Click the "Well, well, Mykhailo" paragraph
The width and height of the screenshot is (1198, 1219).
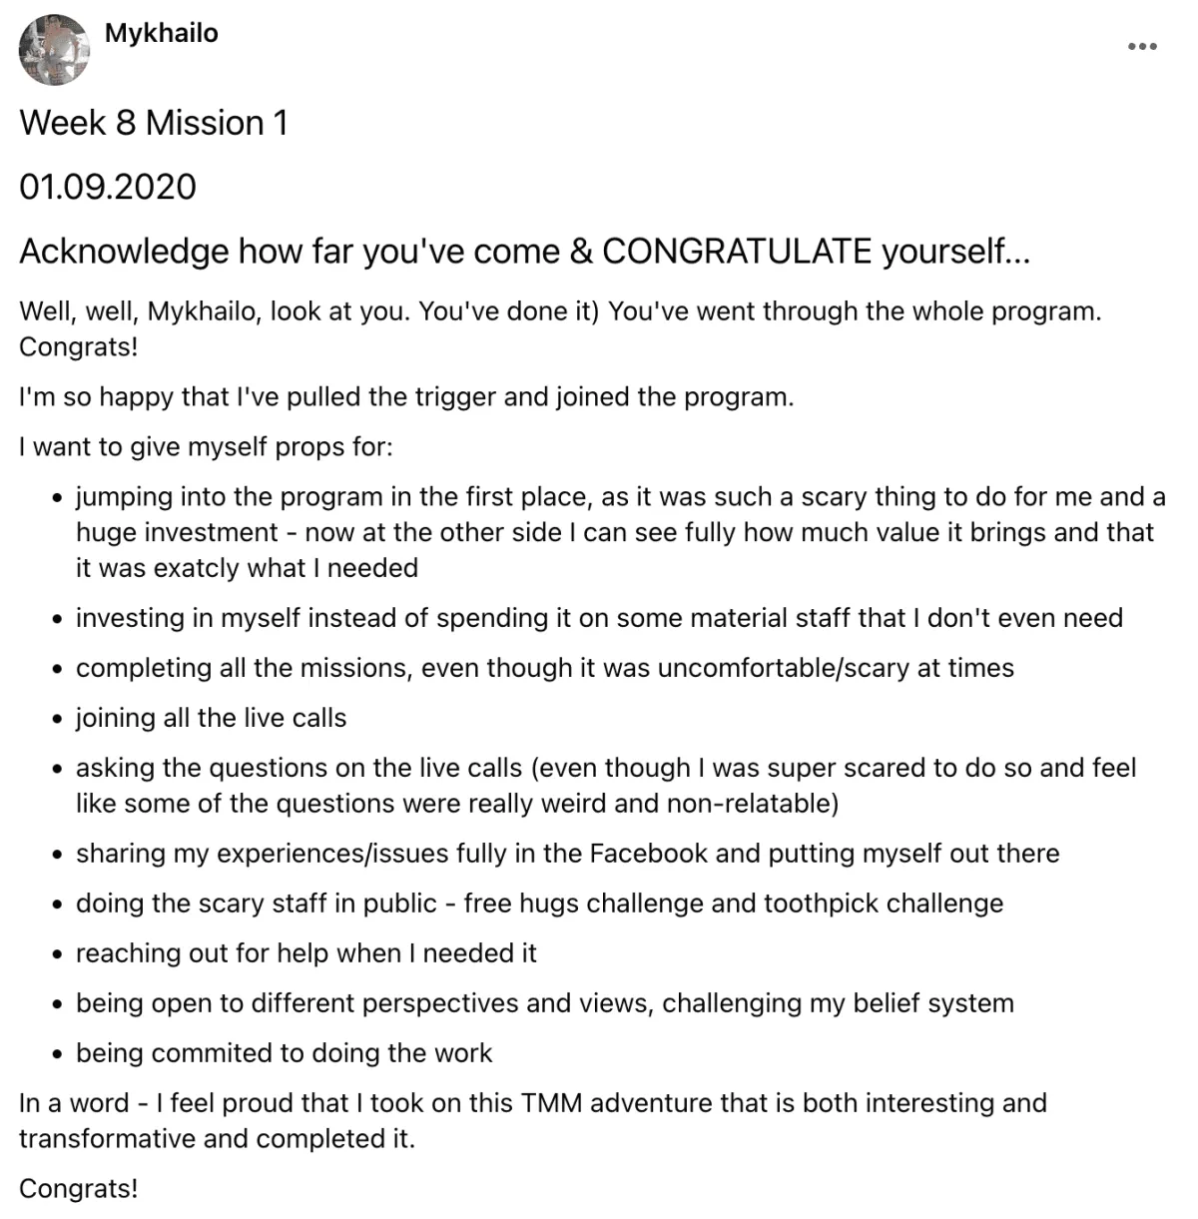coord(560,328)
